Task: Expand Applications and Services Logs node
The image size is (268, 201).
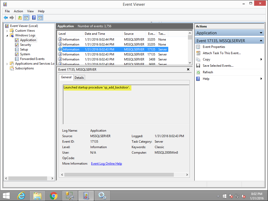Action: [x=7, y=64]
